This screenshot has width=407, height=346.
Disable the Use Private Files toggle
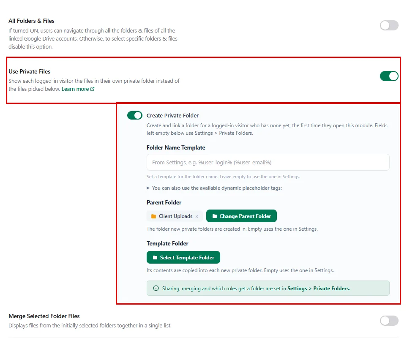[389, 76]
